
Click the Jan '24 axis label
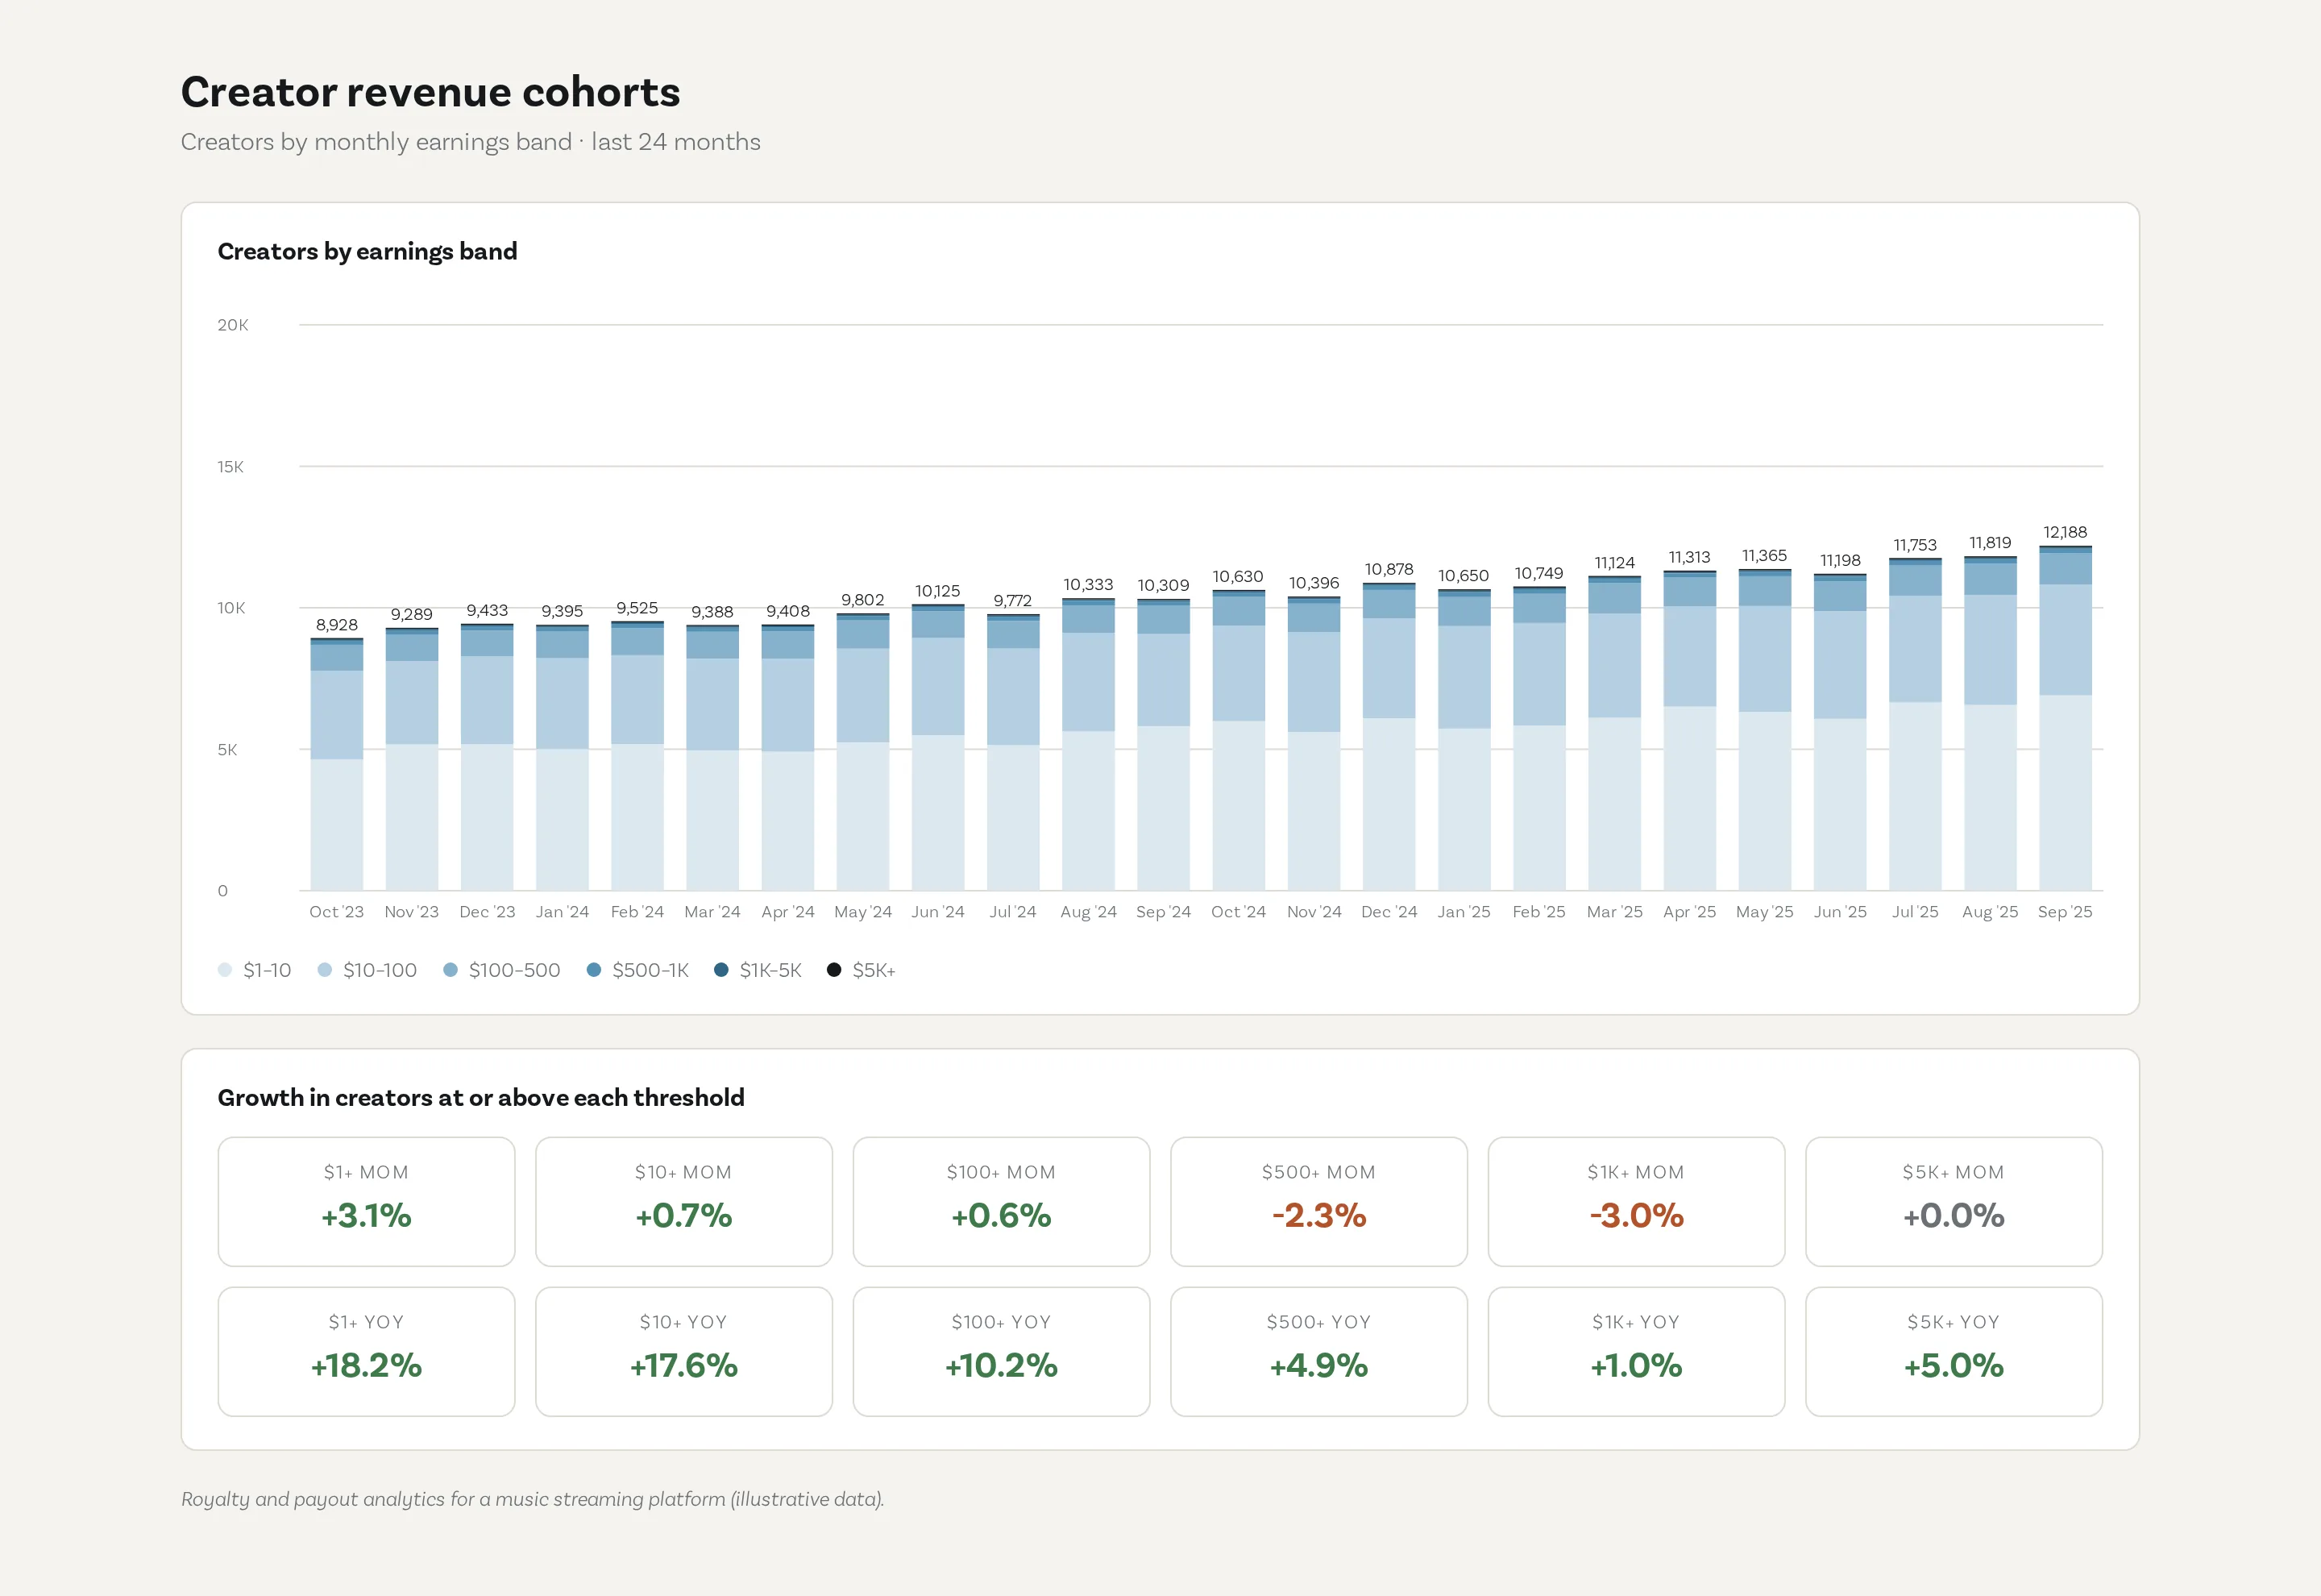coord(562,912)
